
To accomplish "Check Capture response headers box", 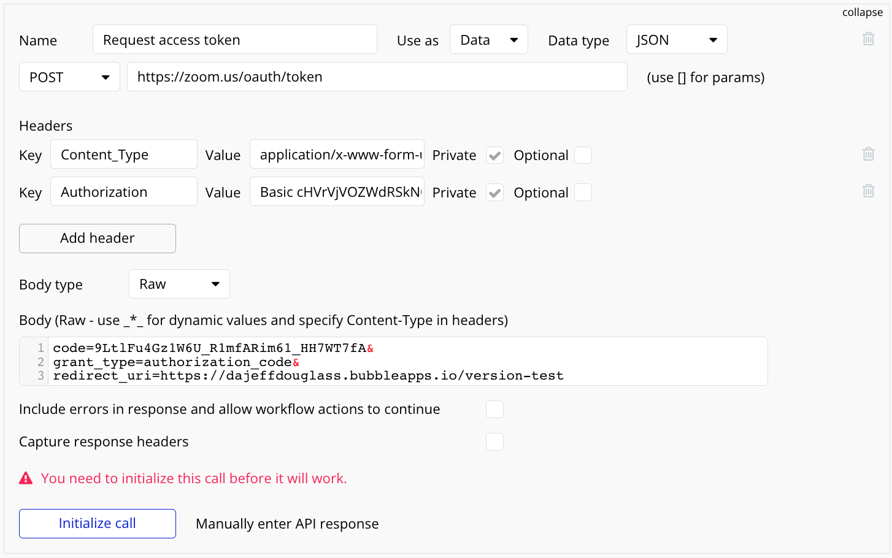I will coord(494,441).
